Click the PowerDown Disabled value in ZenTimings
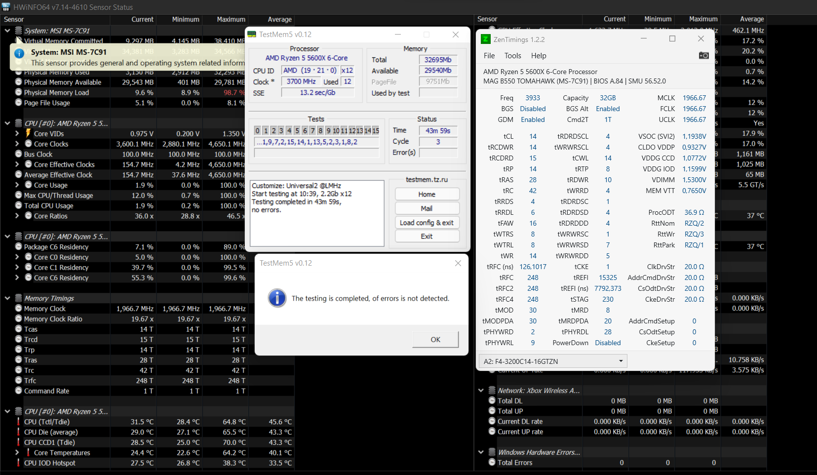The image size is (817, 475). (608, 343)
